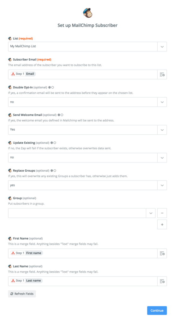Screen dimensions: 175x323
Task: Expand the List dropdown arrow
Action: [x=162, y=47]
